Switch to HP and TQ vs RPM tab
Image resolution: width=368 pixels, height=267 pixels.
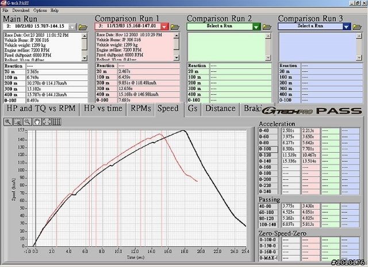(x=41, y=109)
